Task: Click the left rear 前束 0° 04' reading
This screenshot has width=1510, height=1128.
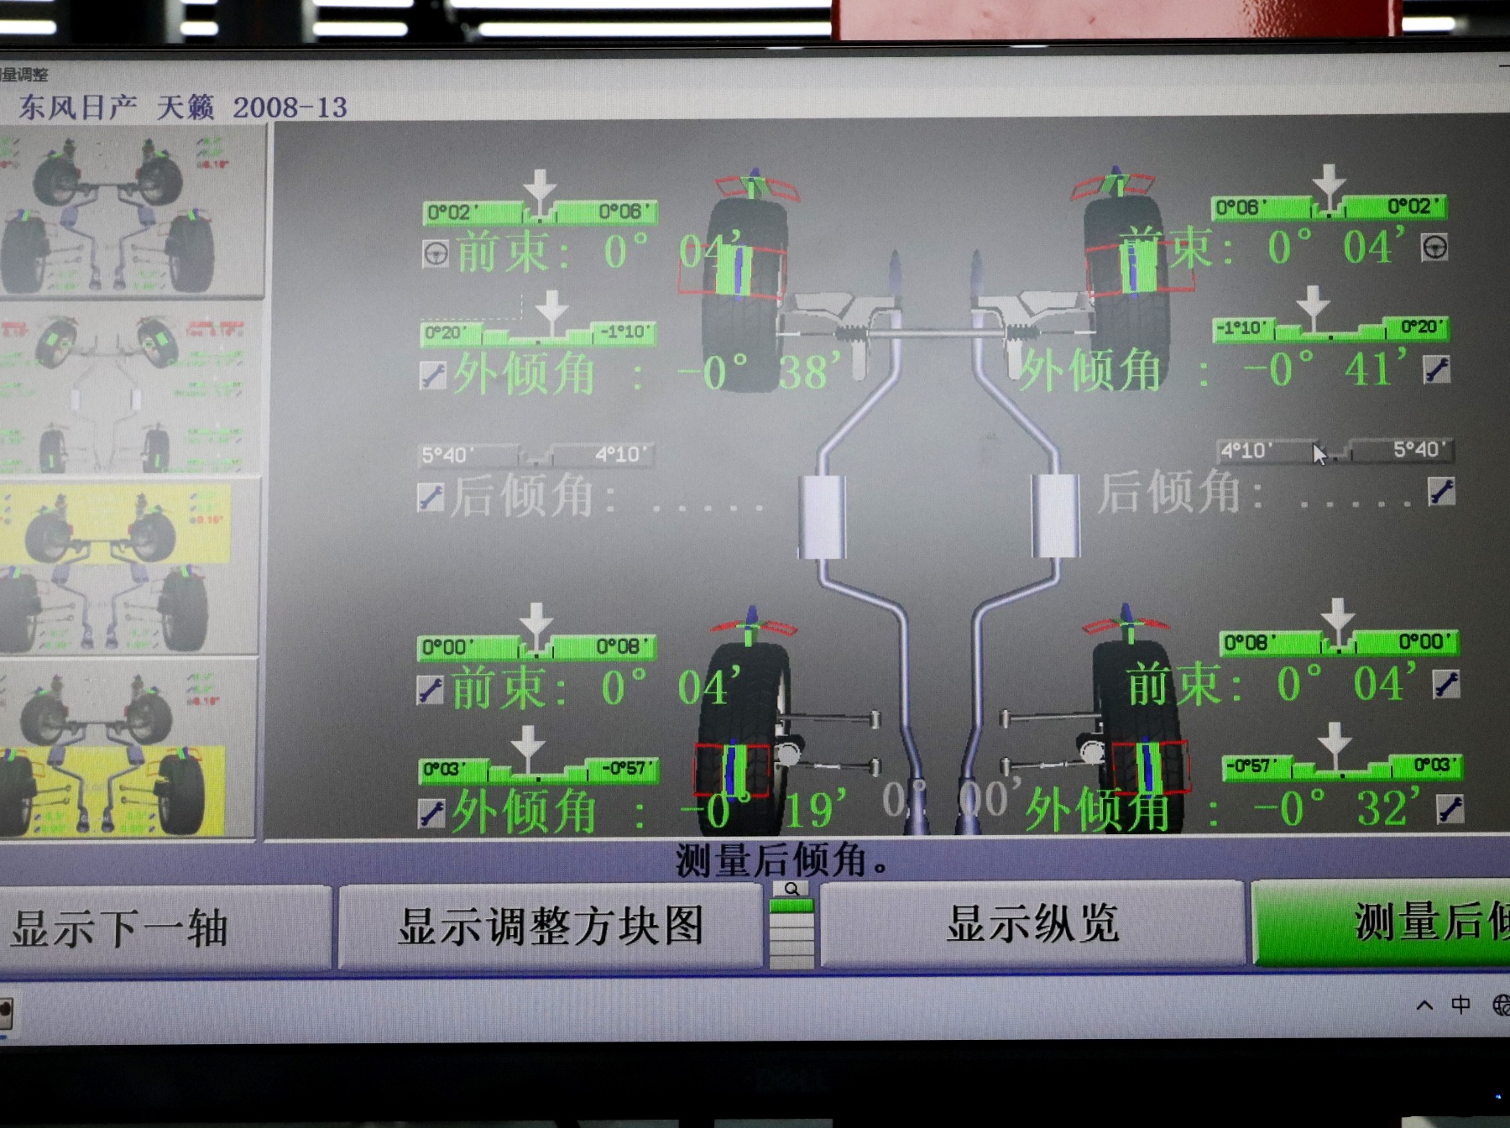Action: pos(597,687)
